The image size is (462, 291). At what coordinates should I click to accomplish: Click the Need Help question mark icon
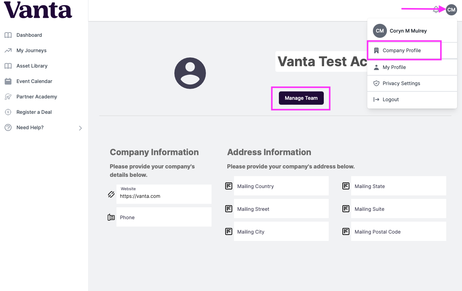8,127
